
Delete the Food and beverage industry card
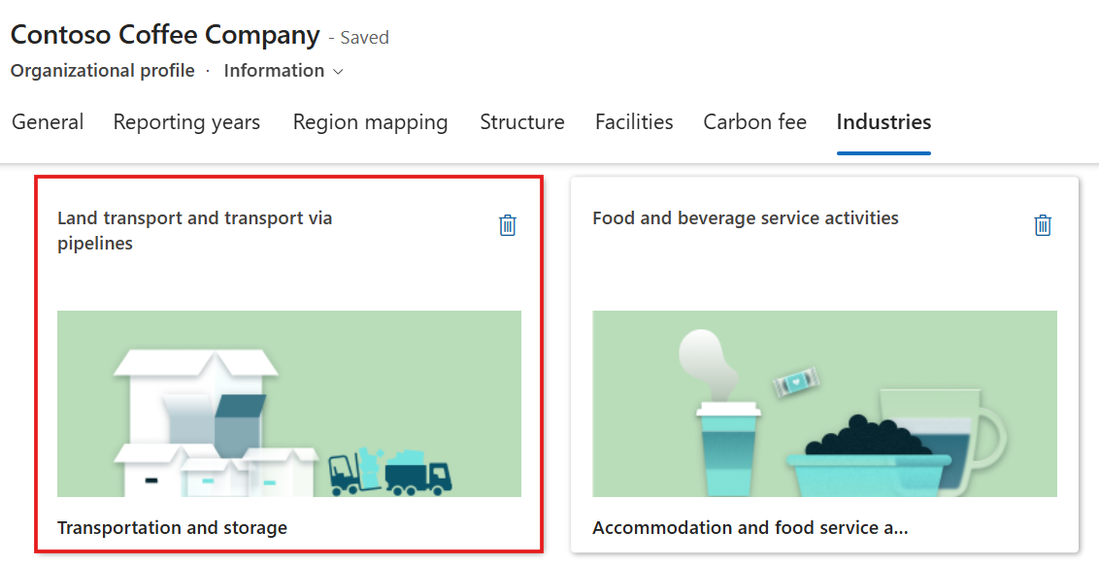click(x=1043, y=225)
